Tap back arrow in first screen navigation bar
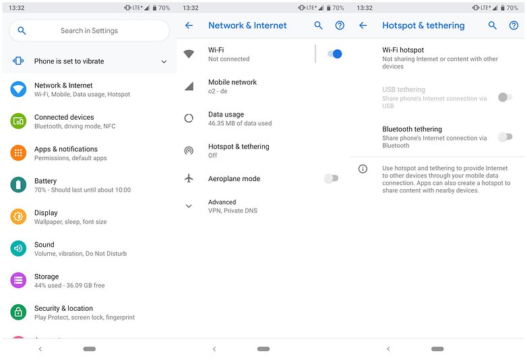The width and height of the screenshot is (527, 362). (40, 349)
